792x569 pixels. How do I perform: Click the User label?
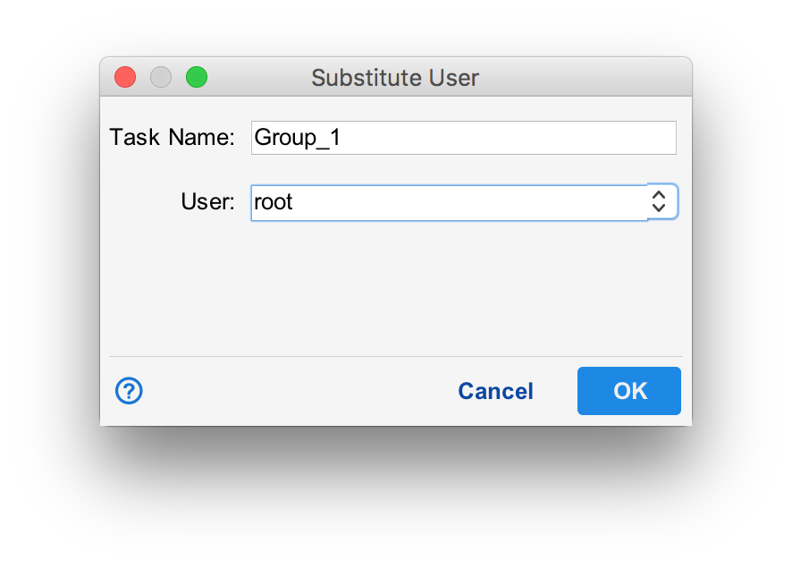pyautogui.click(x=207, y=202)
